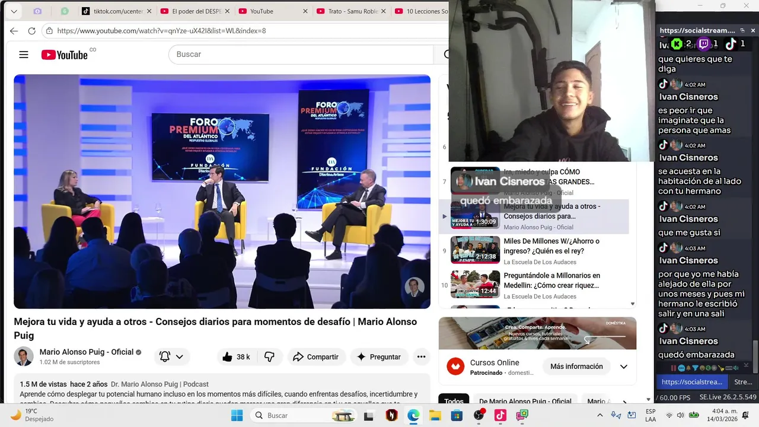Viewport: 759px width, 427px height.
Task: Open the purple camera pinned tab
Action: pyautogui.click(x=37, y=11)
